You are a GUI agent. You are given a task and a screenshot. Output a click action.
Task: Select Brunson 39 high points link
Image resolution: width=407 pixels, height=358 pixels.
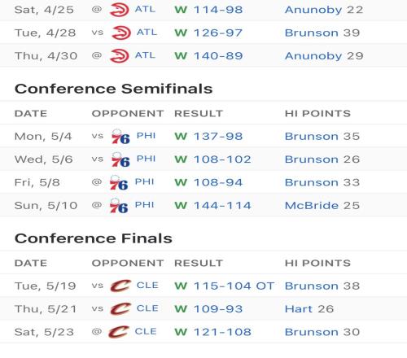pyautogui.click(x=322, y=33)
